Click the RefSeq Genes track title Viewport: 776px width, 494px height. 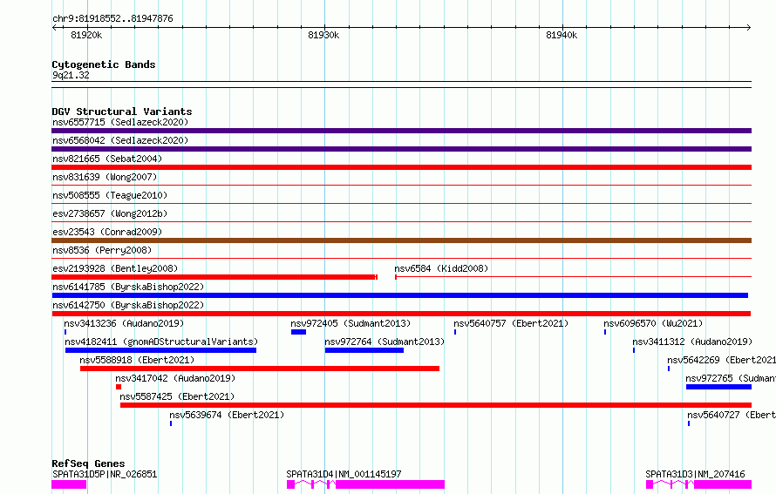click(x=88, y=464)
